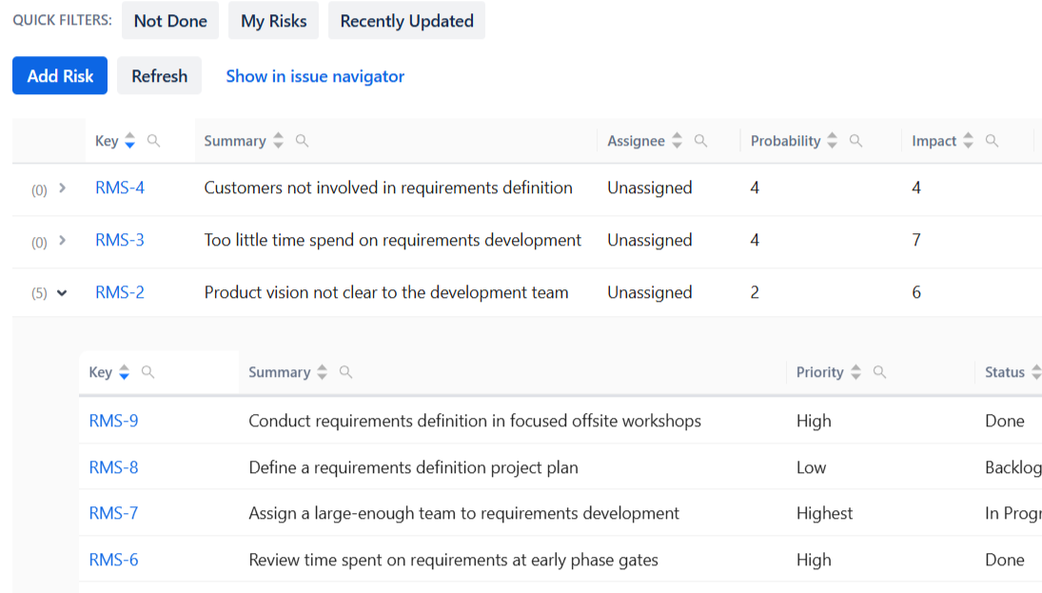The image size is (1042, 593).
Task: Toggle the Not Done quick filter
Action: pos(170,21)
